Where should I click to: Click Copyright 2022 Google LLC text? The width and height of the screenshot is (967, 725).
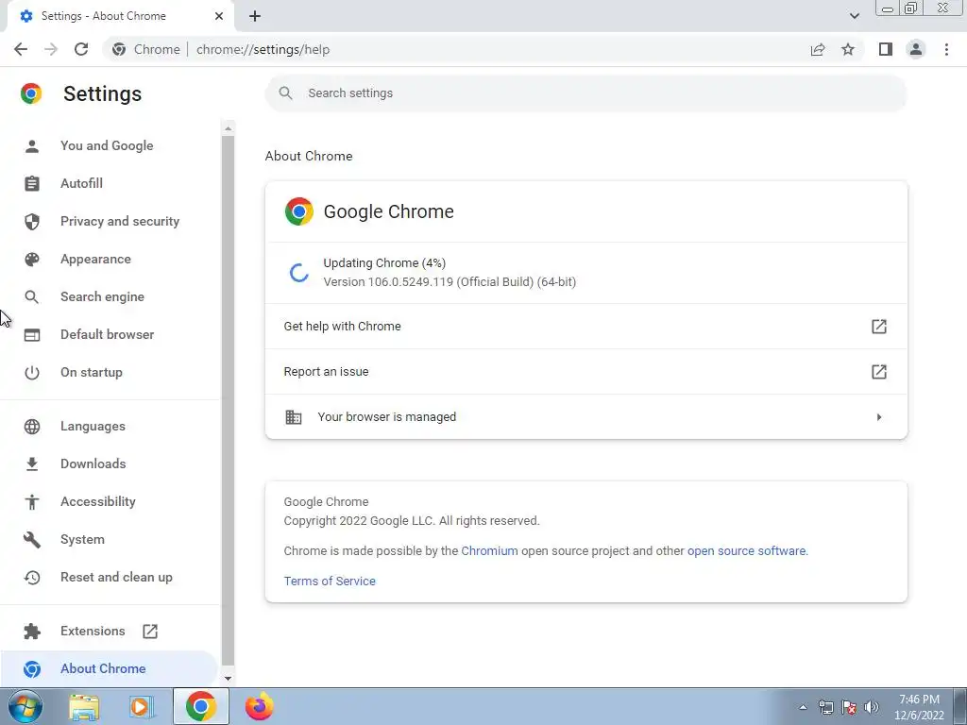click(x=412, y=521)
